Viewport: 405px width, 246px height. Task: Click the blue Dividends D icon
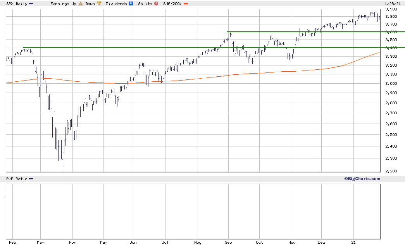tap(131, 3)
